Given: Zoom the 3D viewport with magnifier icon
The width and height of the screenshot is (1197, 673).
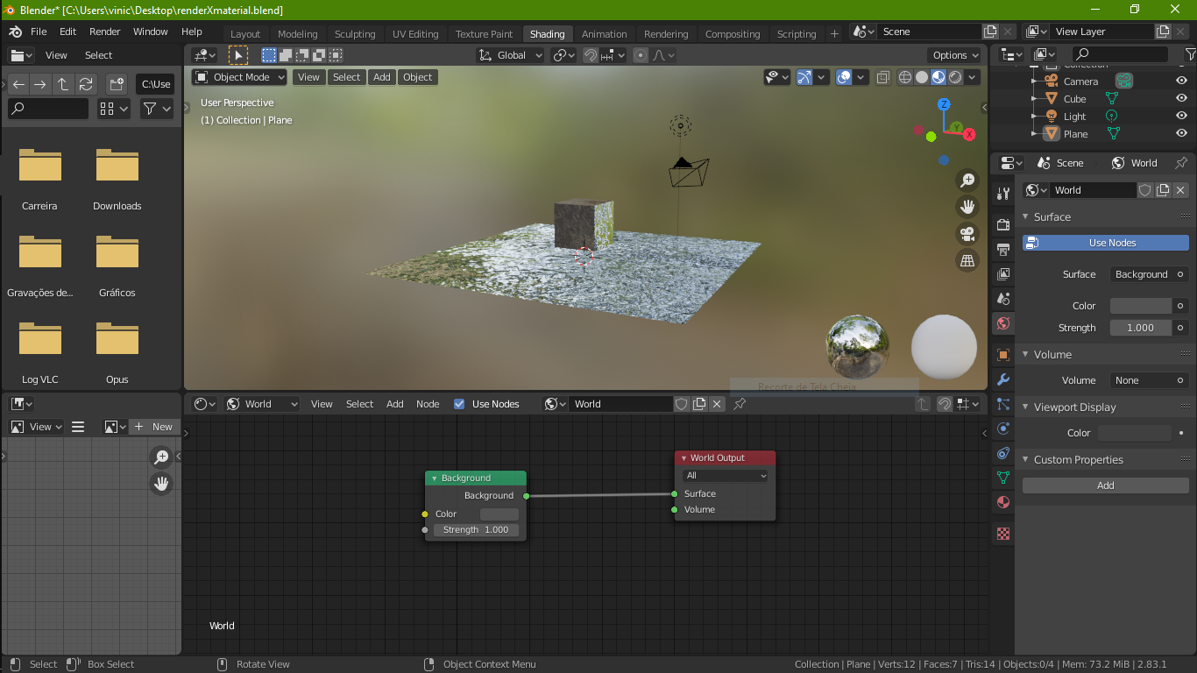Looking at the screenshot, I should [x=967, y=181].
